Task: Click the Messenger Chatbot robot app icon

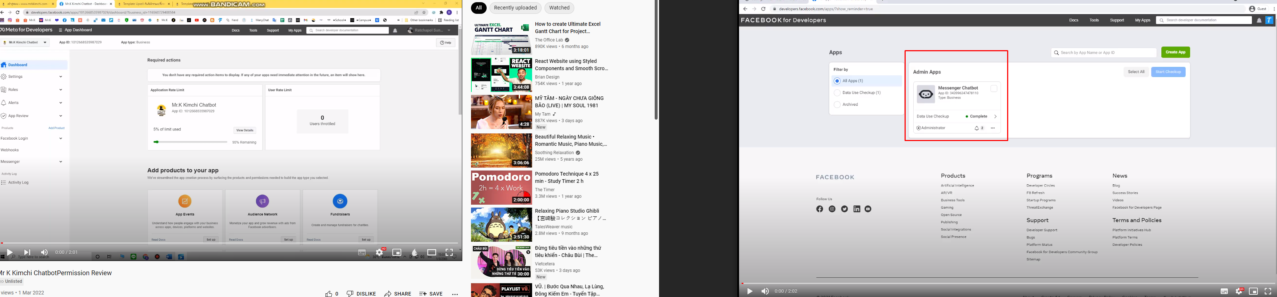Action: click(x=926, y=94)
